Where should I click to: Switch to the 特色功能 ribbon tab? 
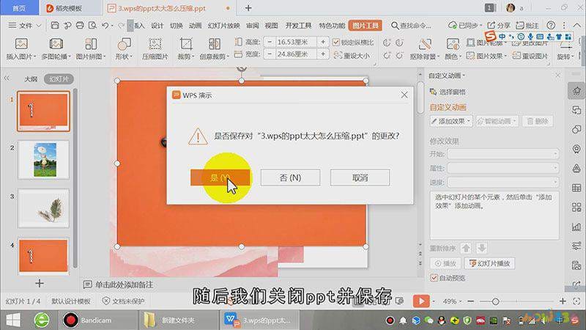pyautogui.click(x=332, y=26)
